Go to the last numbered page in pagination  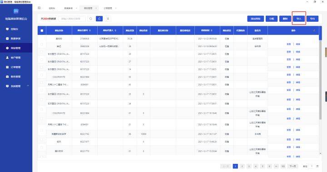(x=283, y=166)
